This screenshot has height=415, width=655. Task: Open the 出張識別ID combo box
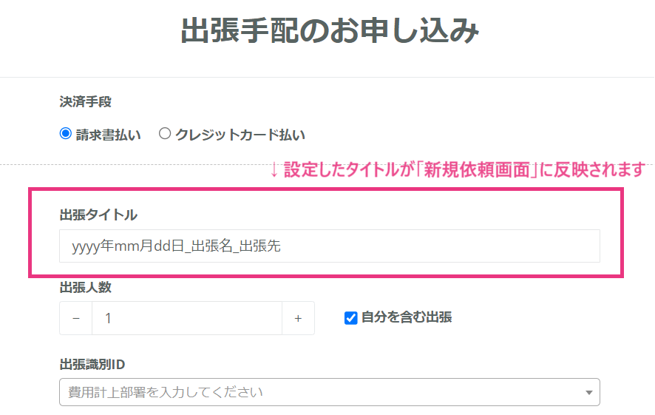[322, 392]
